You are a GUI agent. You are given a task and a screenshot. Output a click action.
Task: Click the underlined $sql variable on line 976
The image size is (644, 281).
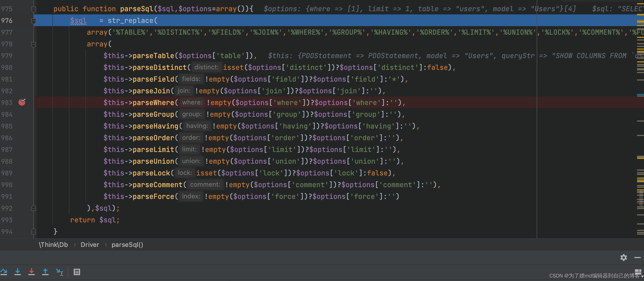78,21
